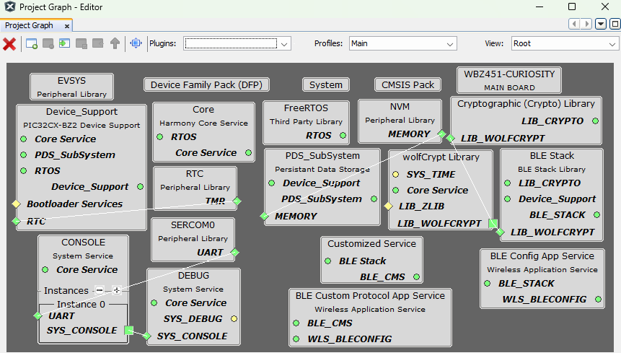Click the EVSYS Peripheral Library component
Image resolution: width=621 pixels, height=353 pixels.
71,87
